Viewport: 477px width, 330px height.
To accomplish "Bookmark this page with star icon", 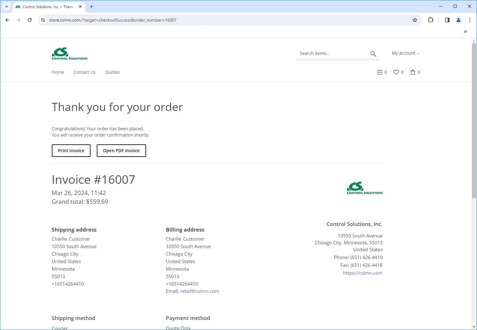I will pyautogui.click(x=415, y=20).
